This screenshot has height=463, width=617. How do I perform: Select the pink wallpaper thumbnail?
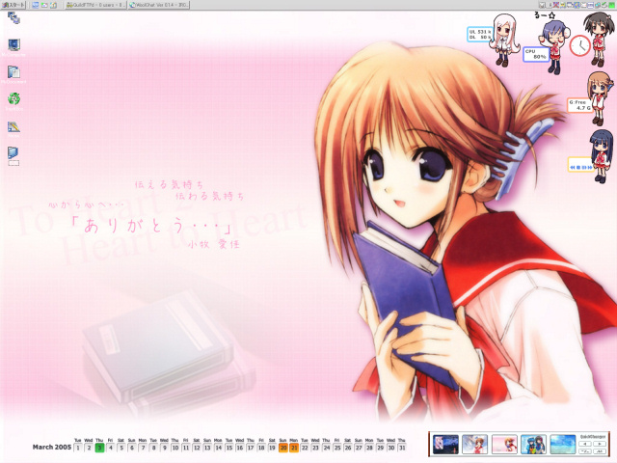tap(504, 444)
